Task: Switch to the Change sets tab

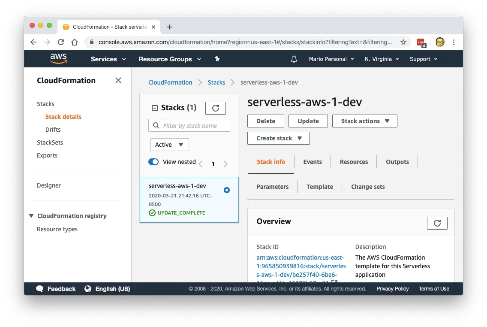Action: pyautogui.click(x=368, y=187)
